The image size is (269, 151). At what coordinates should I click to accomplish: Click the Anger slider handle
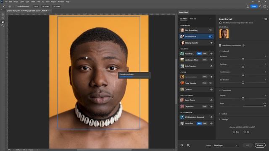pyautogui.click(x=265, y=106)
